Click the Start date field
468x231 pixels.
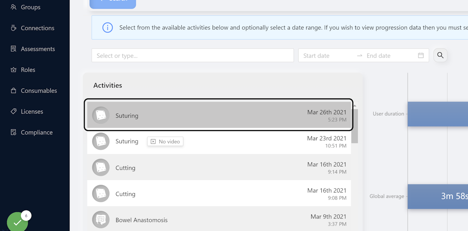tap(328, 56)
